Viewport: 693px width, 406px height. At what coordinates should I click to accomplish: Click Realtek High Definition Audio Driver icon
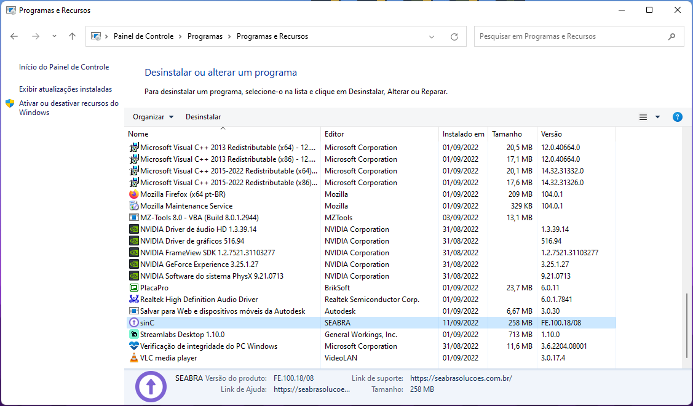pyautogui.click(x=134, y=300)
